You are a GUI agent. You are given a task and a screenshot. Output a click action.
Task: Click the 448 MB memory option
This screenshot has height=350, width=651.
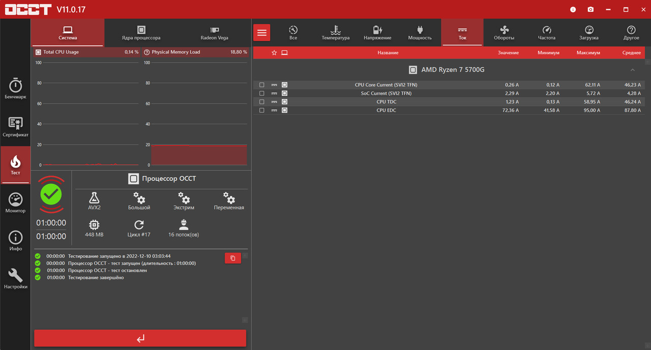click(94, 228)
